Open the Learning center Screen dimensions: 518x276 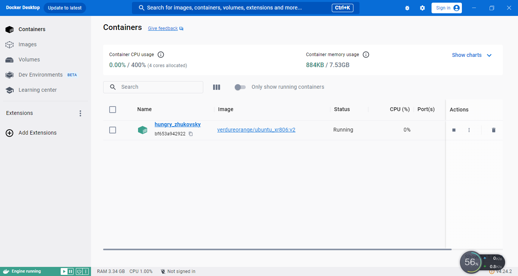(46, 90)
